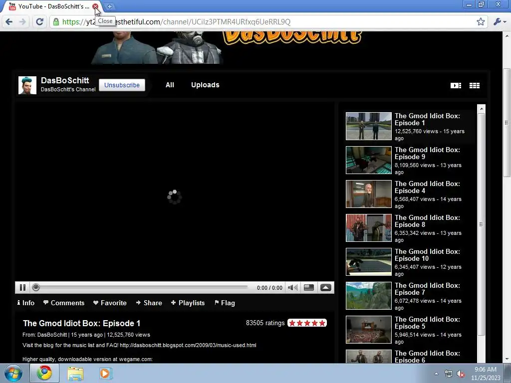Reload the page with the refresh icon

39,22
